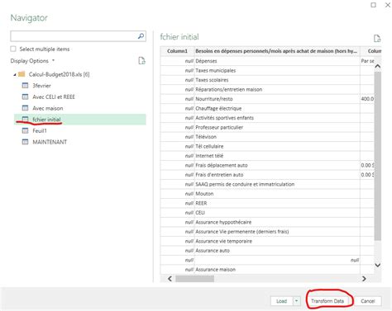Click the folder icon of Calcul-Budget2018.xls
The width and height of the screenshot is (392, 311).
click(x=22, y=74)
